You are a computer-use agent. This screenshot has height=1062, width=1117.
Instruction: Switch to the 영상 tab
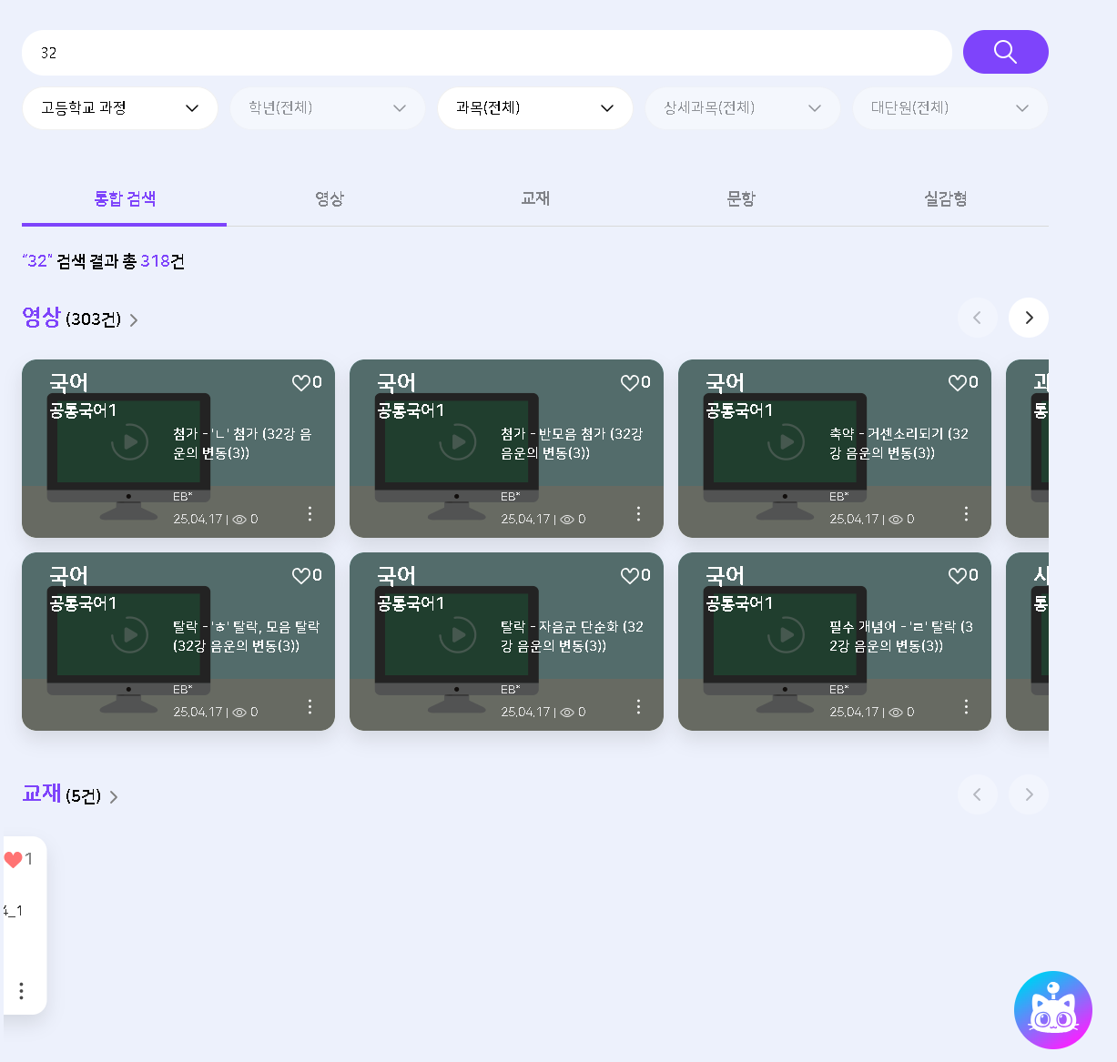(330, 199)
